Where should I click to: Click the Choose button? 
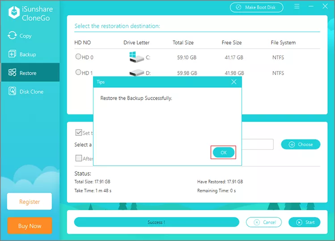coord(301,144)
